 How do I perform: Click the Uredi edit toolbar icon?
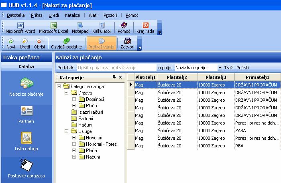tap(25, 43)
